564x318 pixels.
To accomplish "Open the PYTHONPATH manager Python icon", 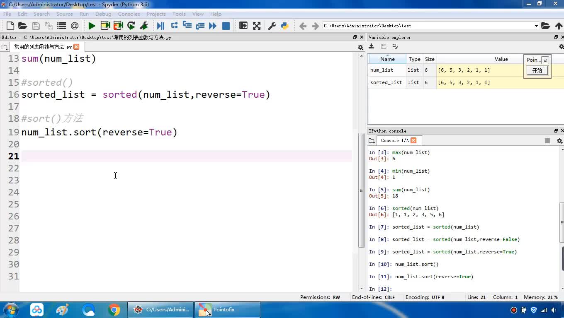I will (284, 26).
